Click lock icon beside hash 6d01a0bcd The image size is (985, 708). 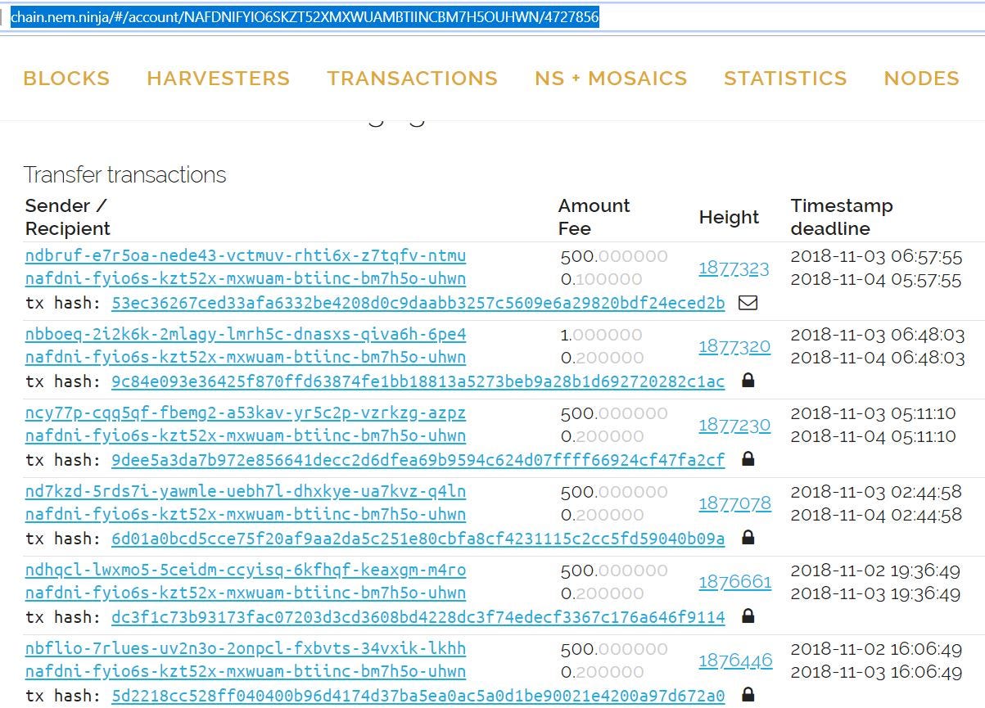point(748,538)
